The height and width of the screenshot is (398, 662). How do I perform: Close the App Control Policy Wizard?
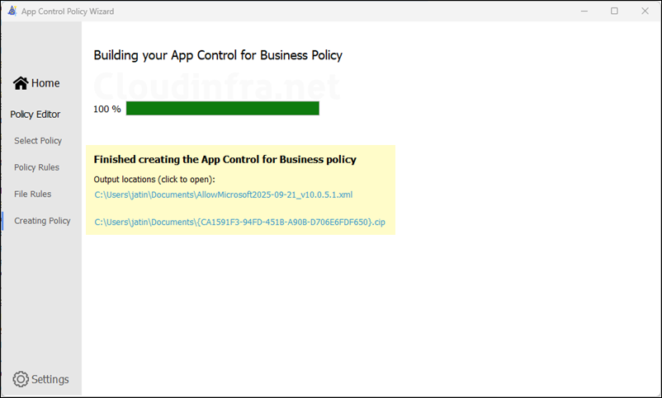(x=645, y=11)
